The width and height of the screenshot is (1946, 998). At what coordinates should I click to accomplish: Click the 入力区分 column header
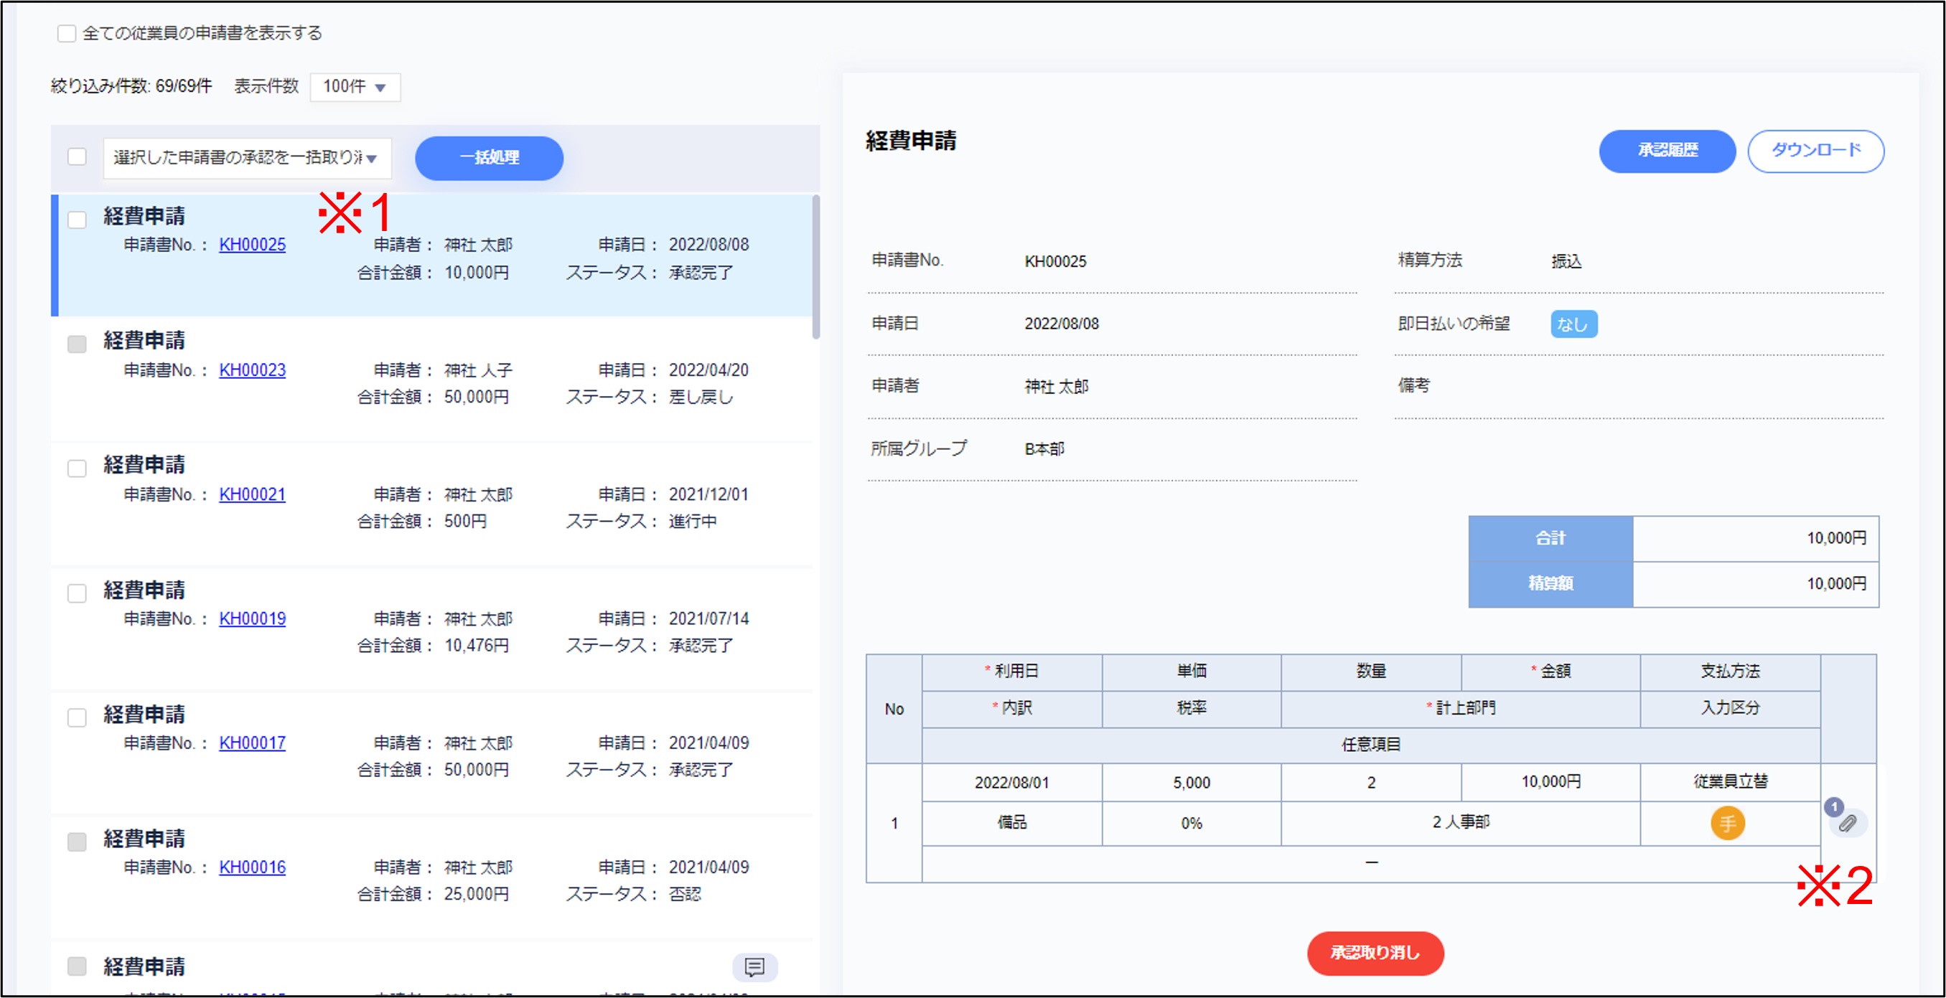pyautogui.click(x=1730, y=708)
